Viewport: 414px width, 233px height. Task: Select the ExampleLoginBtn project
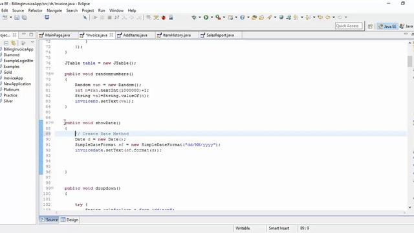tap(18, 61)
